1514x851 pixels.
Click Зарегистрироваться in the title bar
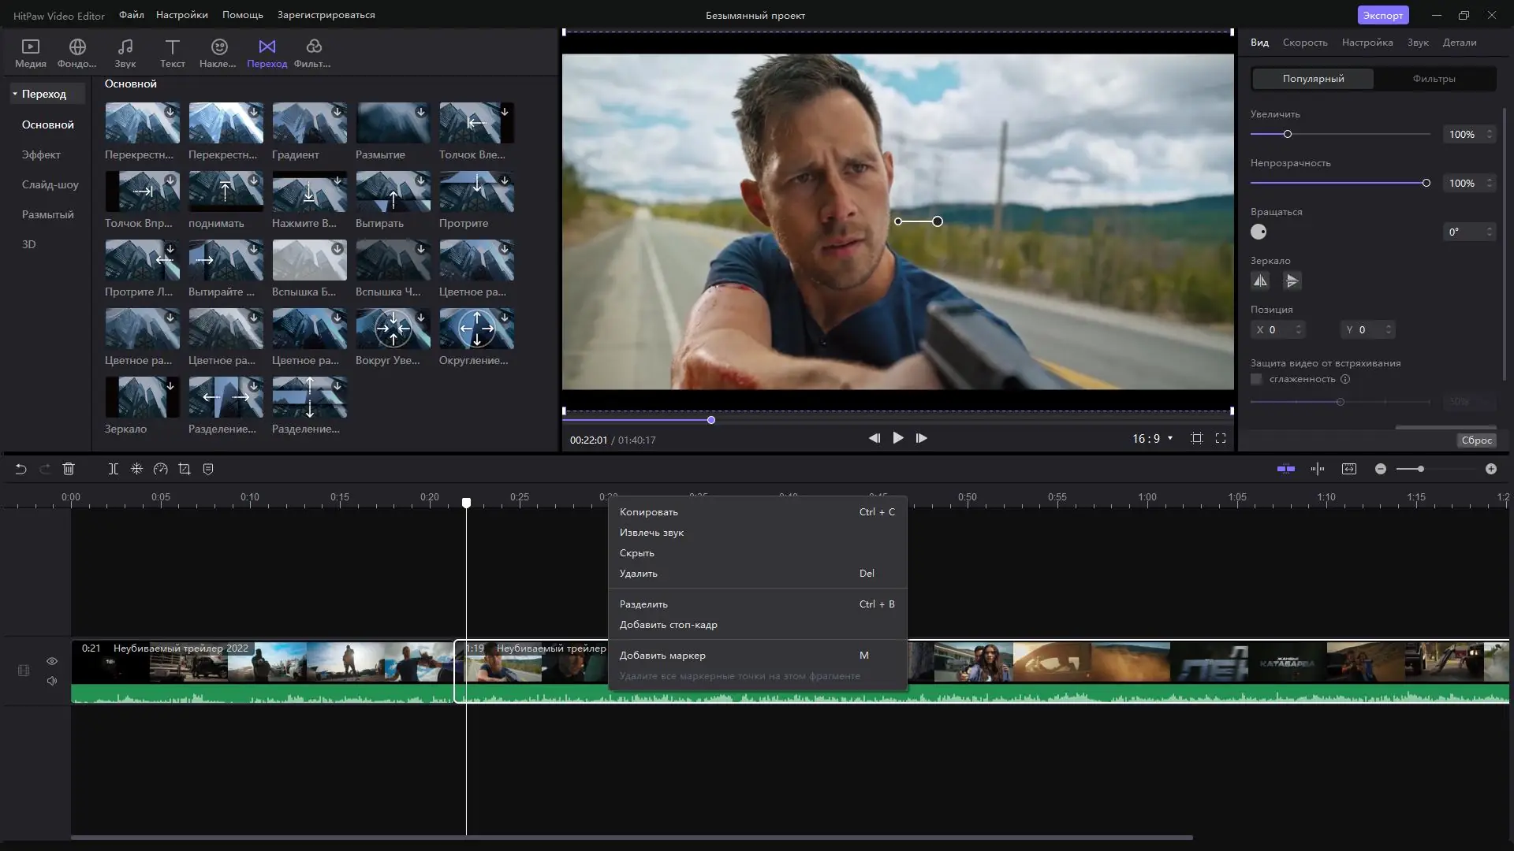point(326,14)
